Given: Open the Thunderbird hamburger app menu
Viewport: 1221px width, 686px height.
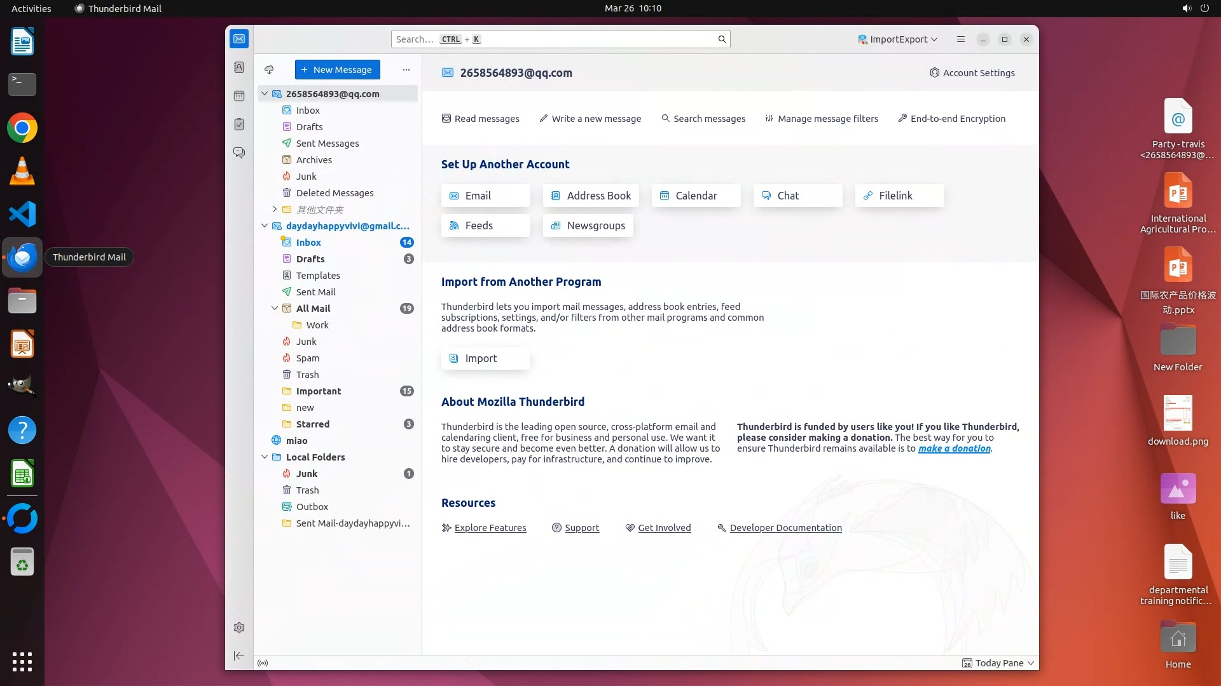Looking at the screenshot, I should tap(960, 39).
